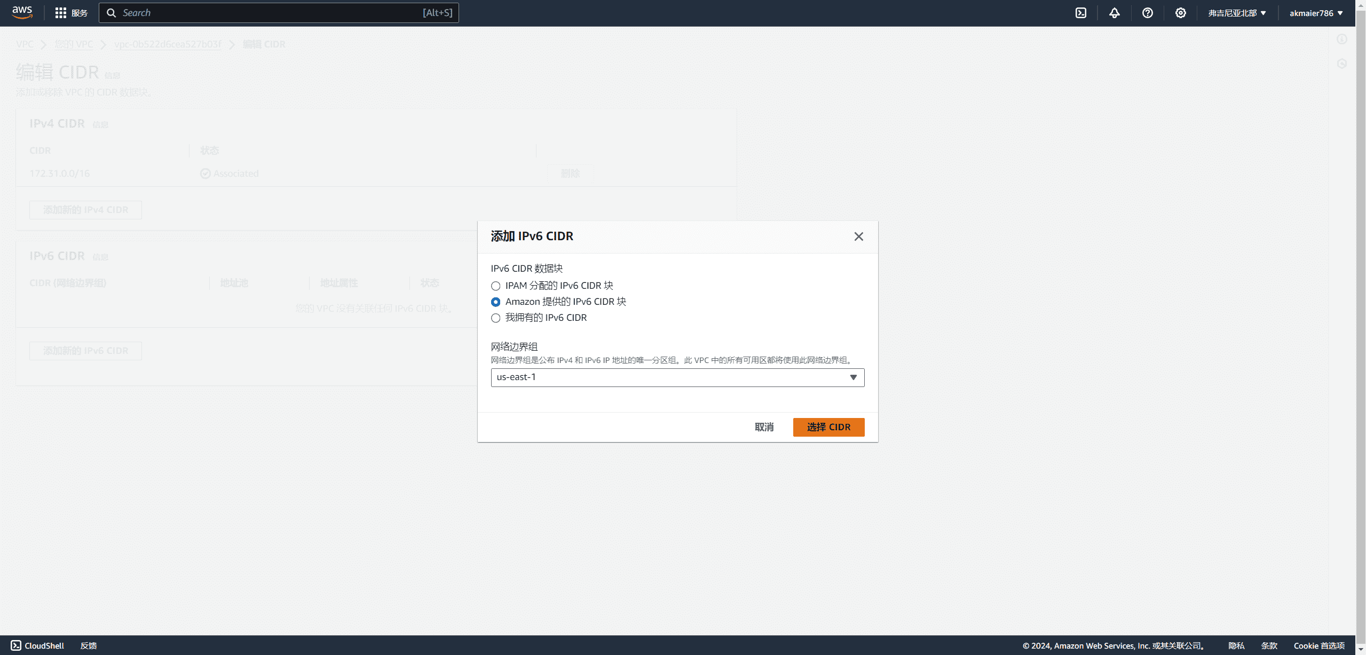Click the 取消 button
The width and height of the screenshot is (1366, 655).
tap(764, 427)
